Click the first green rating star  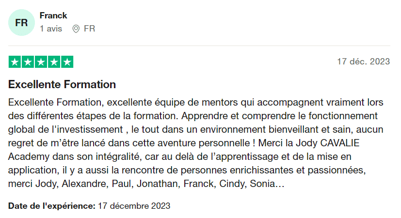click(15, 62)
